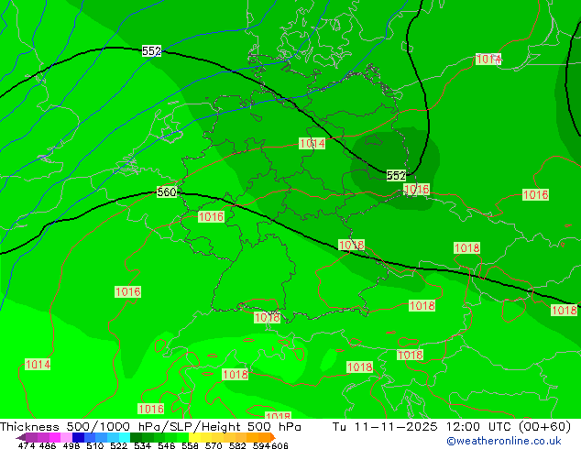Click the legend value 522
The height and width of the screenshot is (449, 581).
(118, 445)
